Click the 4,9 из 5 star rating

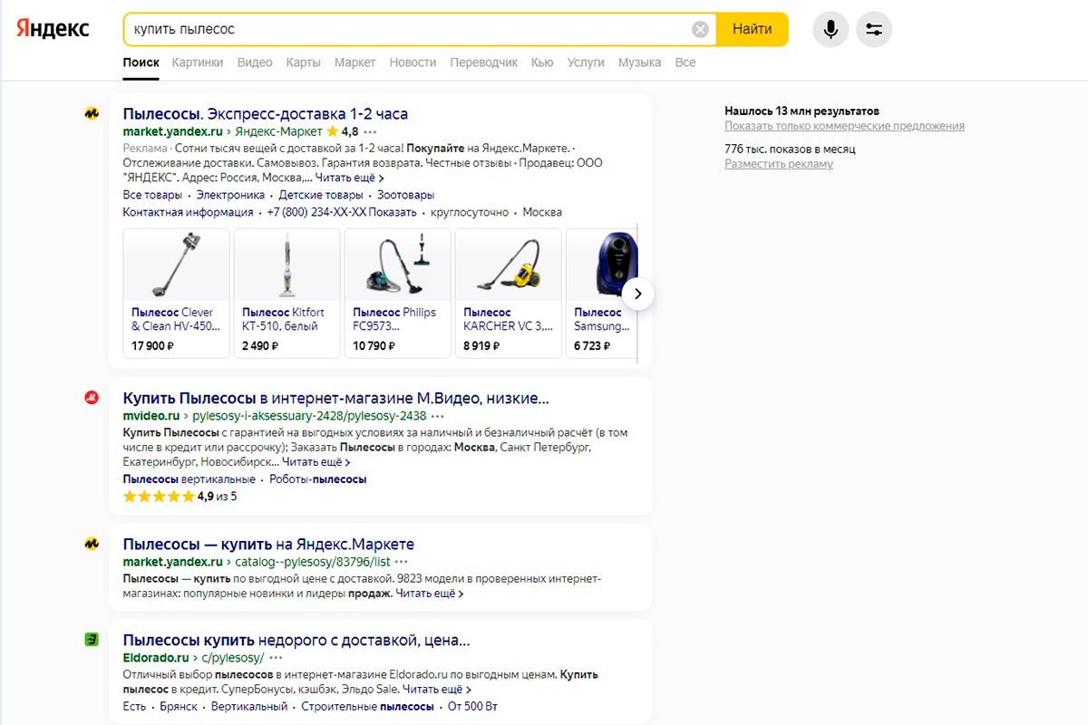(x=180, y=497)
